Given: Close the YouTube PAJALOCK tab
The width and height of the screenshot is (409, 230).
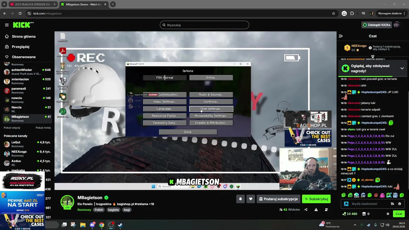Looking at the screenshot, I should tap(54, 4).
